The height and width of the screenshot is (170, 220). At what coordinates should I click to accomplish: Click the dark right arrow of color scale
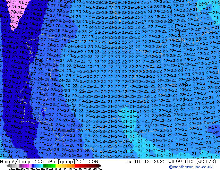click(100, 165)
